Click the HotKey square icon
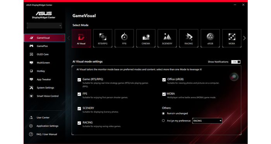 click(31, 71)
